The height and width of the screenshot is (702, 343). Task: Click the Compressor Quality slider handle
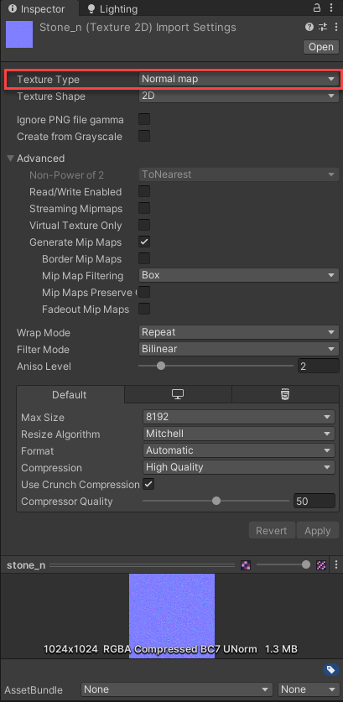click(216, 501)
